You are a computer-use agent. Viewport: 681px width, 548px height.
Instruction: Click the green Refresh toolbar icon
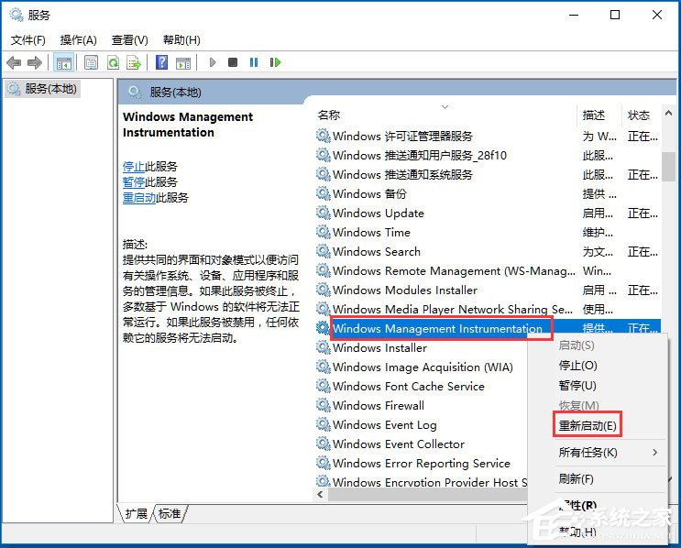114,63
